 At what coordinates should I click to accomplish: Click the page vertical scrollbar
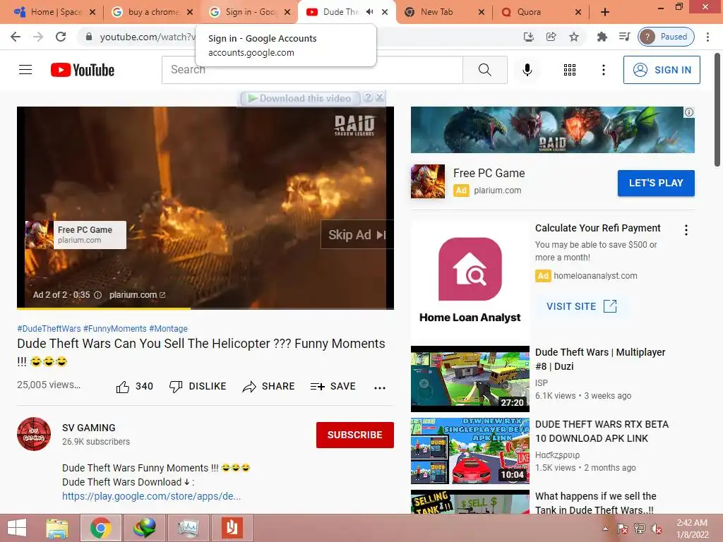[717, 111]
